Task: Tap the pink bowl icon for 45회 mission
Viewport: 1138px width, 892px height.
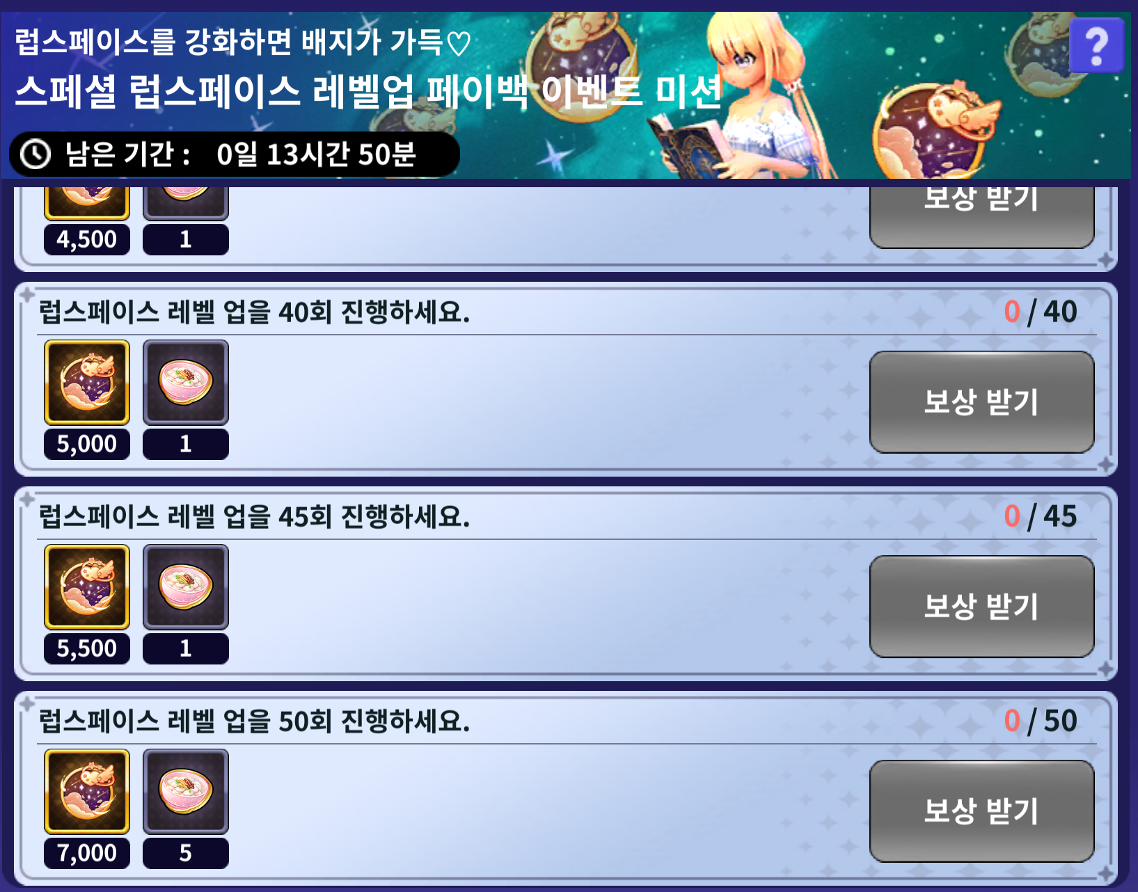Action: coord(186,587)
